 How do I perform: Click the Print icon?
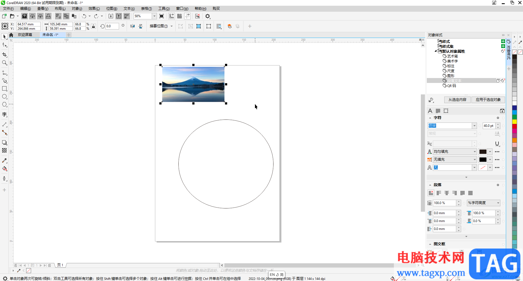[x=48, y=16]
